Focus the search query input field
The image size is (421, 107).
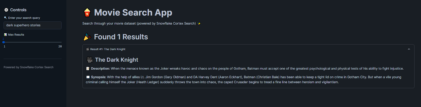coord(32,25)
